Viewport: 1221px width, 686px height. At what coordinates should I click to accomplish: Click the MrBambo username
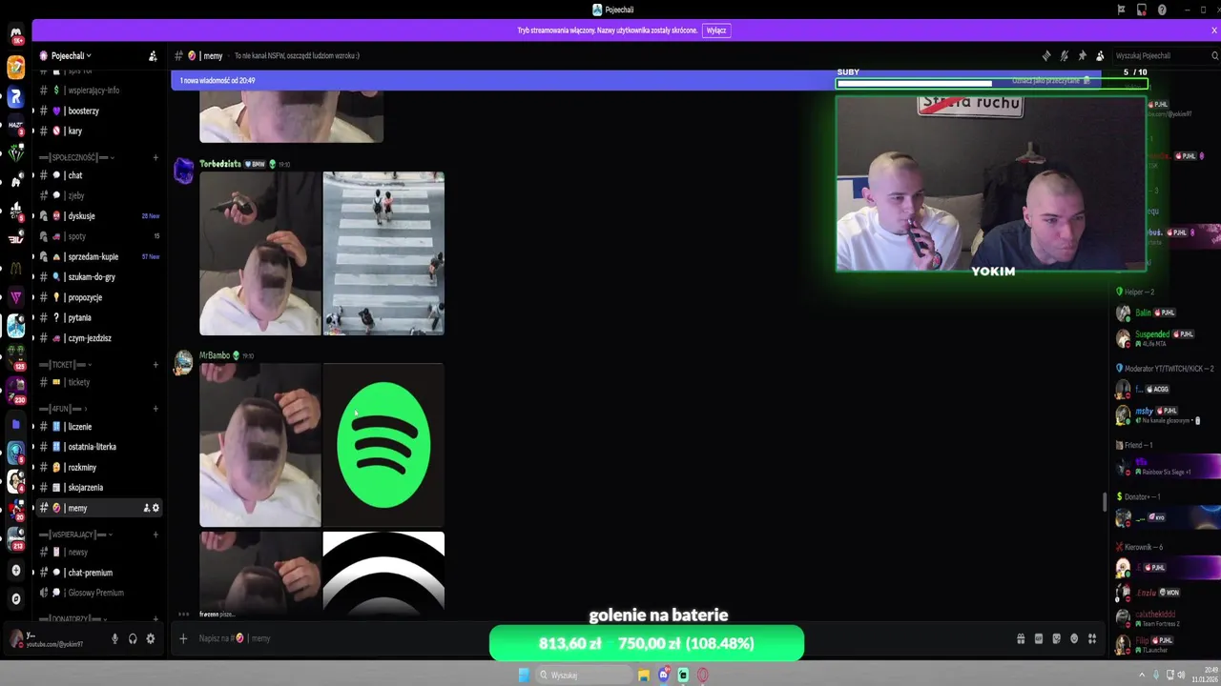click(x=215, y=355)
